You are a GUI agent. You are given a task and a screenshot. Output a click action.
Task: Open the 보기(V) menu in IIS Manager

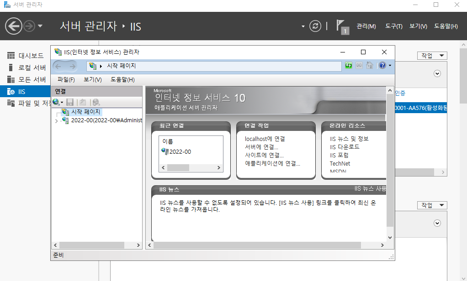(93, 79)
